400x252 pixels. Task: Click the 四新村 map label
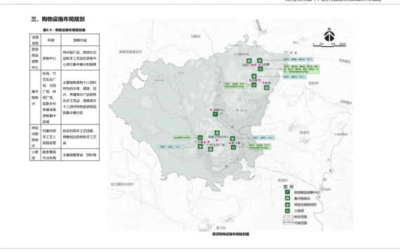pos(314,83)
